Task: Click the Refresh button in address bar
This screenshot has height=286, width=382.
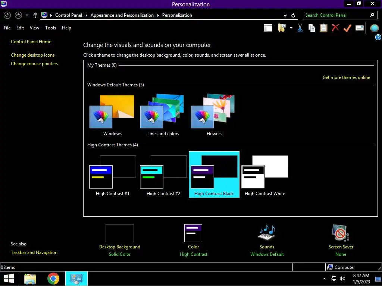Action: point(293,15)
